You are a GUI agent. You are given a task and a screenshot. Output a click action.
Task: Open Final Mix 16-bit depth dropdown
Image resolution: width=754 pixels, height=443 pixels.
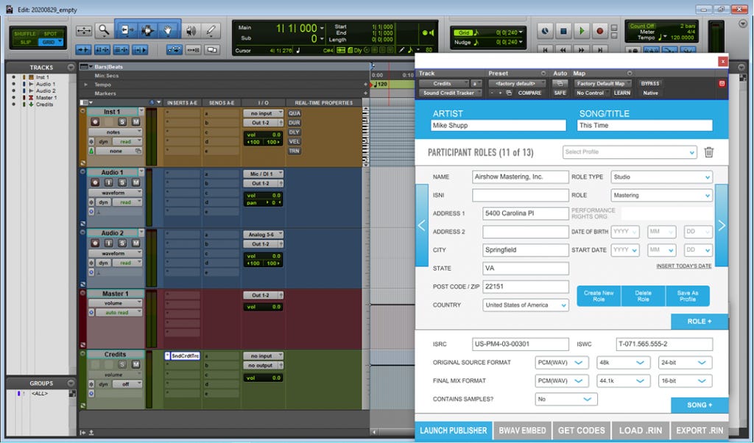[x=685, y=381]
